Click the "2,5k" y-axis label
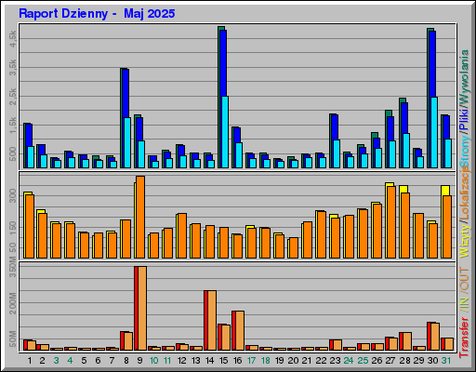This screenshot has height=372, width=476. pyautogui.click(x=13, y=97)
